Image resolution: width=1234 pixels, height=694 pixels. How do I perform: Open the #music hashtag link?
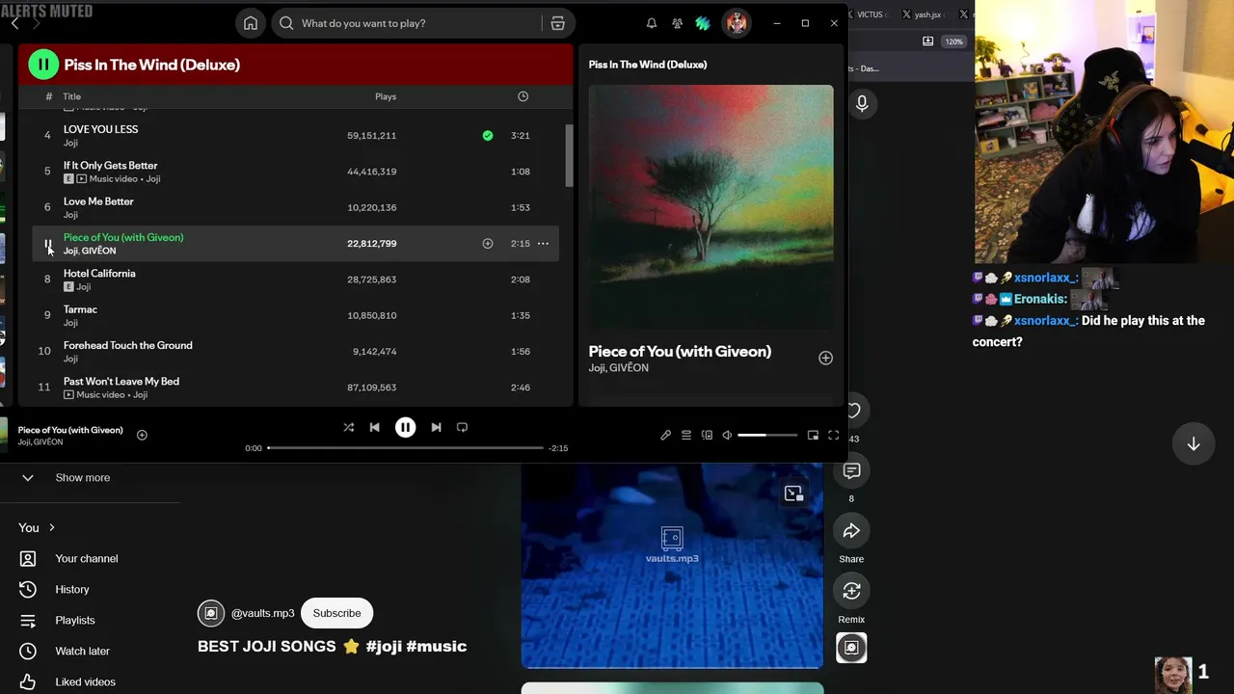point(436,647)
